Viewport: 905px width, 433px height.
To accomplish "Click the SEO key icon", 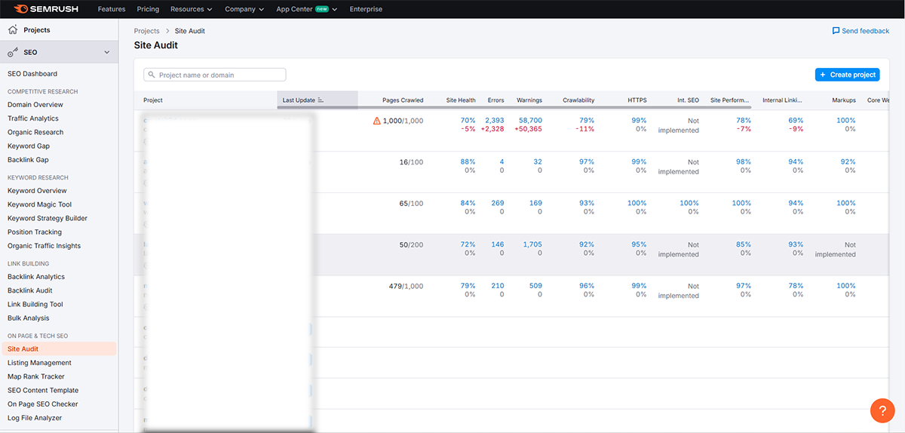I will (x=13, y=52).
